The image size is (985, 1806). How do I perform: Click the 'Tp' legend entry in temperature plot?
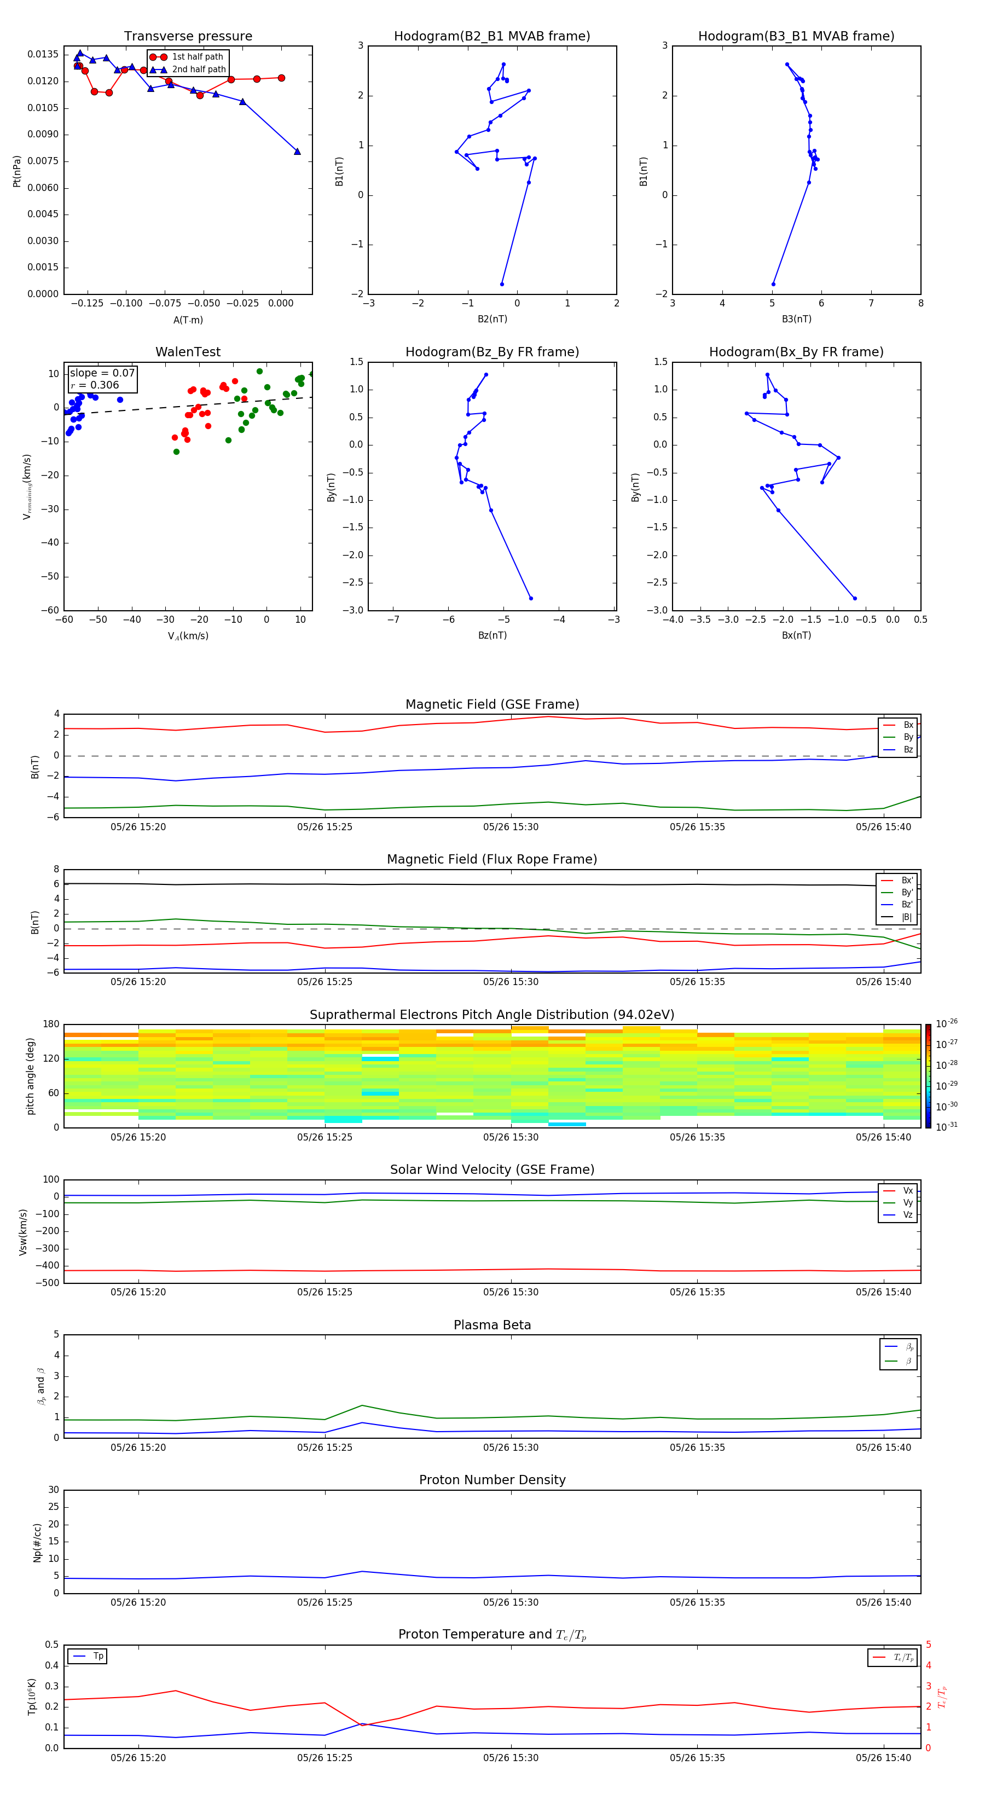pos(88,1656)
